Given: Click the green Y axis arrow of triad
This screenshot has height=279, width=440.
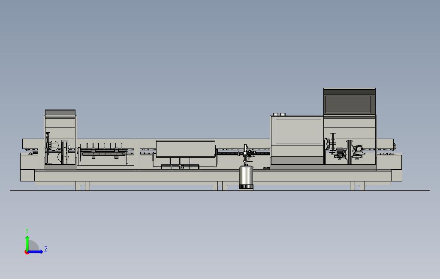Looking at the screenshot, I should 27,243.
